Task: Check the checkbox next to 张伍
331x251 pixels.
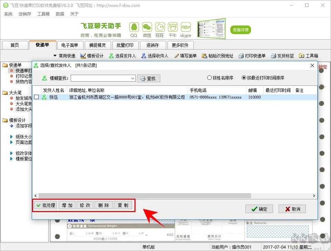Action: pos(36,97)
